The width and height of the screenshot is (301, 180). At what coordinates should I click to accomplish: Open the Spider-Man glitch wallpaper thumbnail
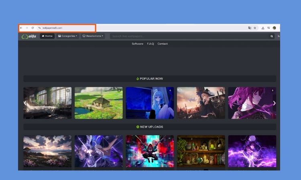tap(150, 151)
